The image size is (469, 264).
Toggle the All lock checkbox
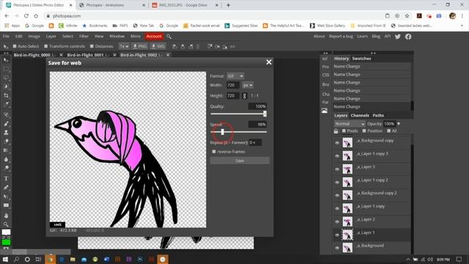pyautogui.click(x=388, y=131)
